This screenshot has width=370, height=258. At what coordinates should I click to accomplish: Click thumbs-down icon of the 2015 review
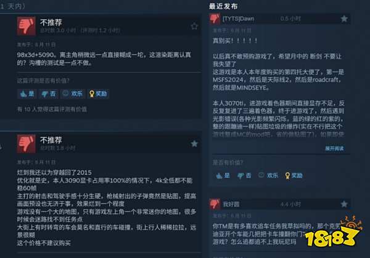(x=26, y=144)
